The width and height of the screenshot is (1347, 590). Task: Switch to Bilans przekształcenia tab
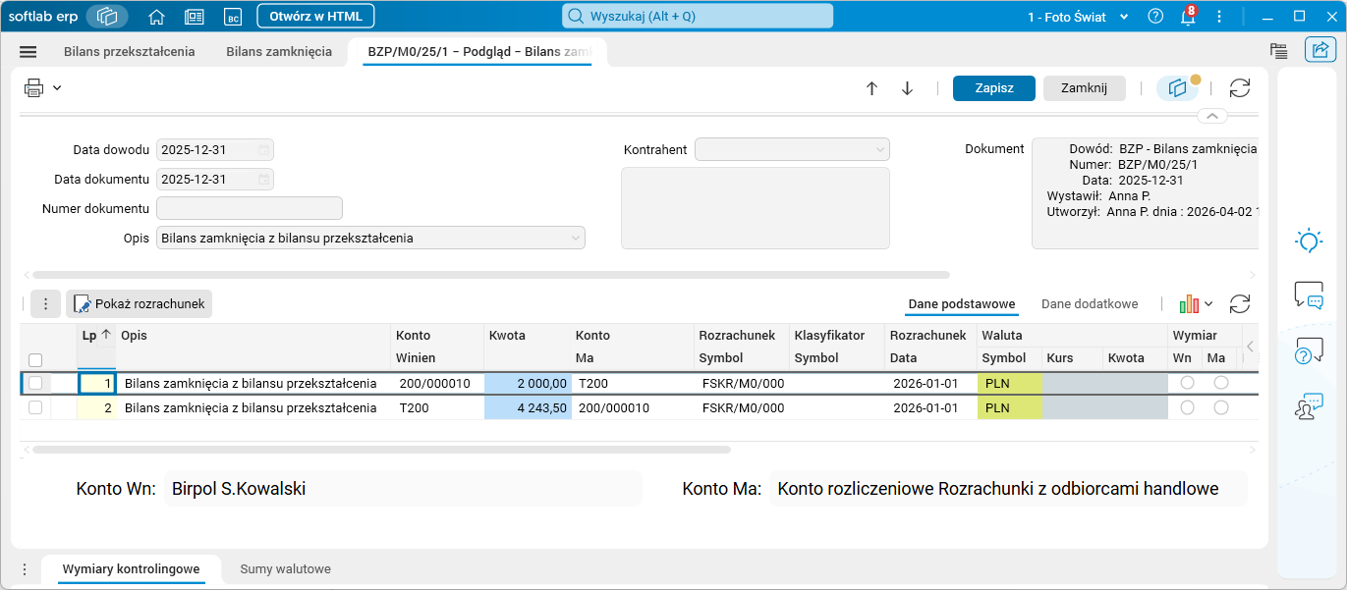[x=130, y=51]
